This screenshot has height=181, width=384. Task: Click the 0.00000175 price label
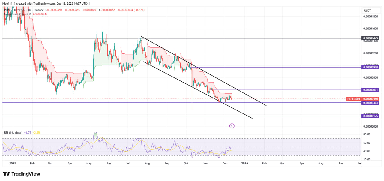click(x=371, y=116)
